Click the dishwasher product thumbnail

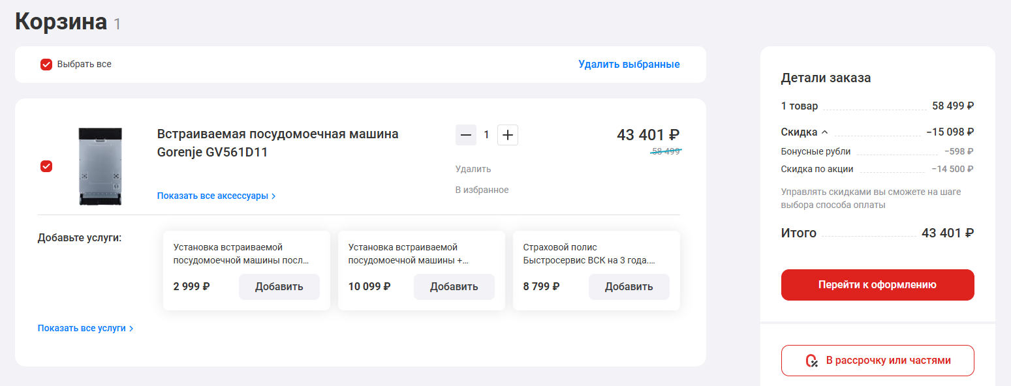(x=99, y=166)
